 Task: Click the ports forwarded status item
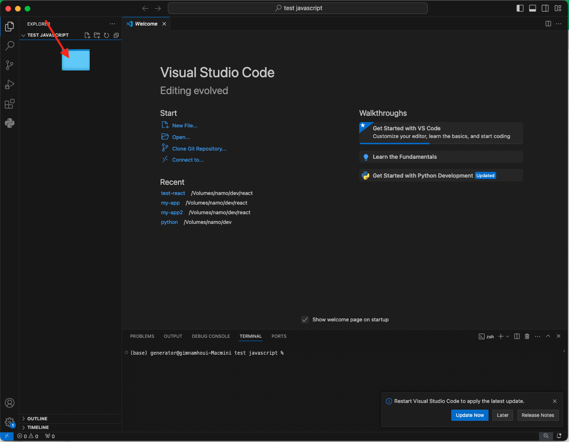coord(50,436)
